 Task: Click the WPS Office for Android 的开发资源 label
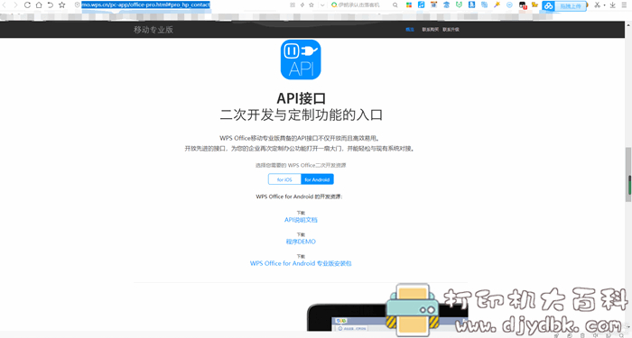click(299, 196)
